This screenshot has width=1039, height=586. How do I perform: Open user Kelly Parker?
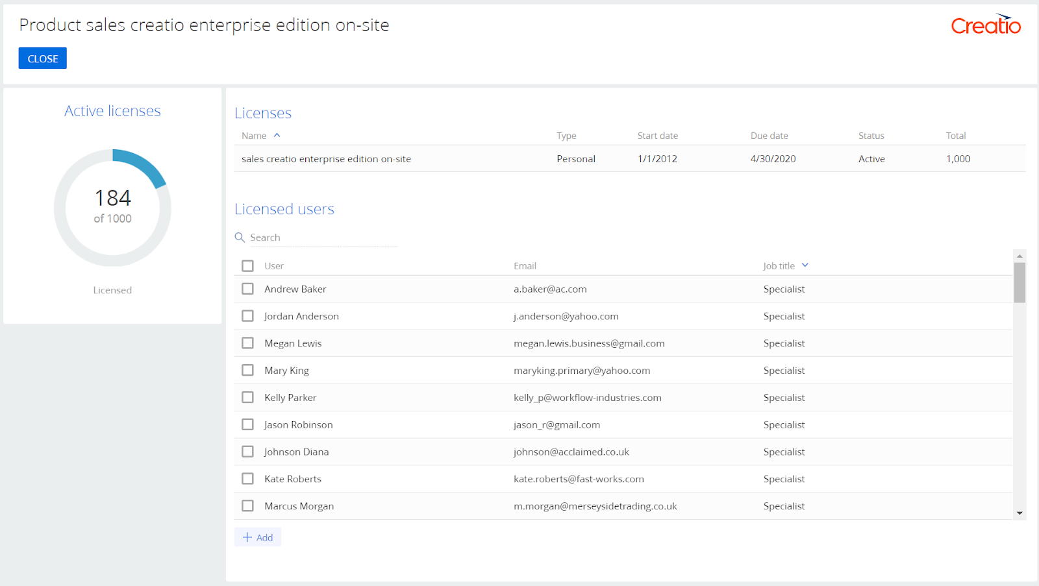point(290,398)
